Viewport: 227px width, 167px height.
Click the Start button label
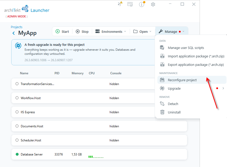click(65, 32)
